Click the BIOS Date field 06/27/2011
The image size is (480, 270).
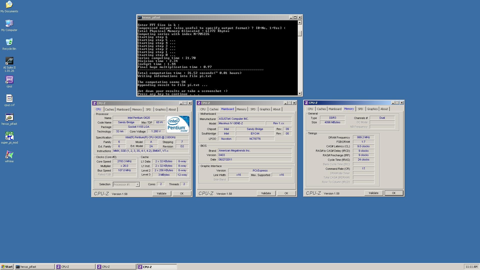255,159
